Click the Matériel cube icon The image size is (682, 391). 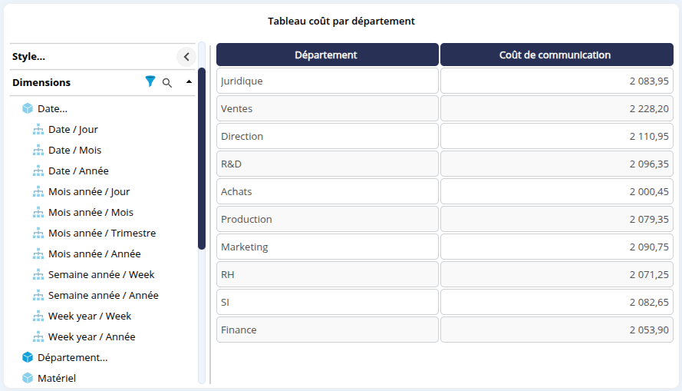point(28,378)
